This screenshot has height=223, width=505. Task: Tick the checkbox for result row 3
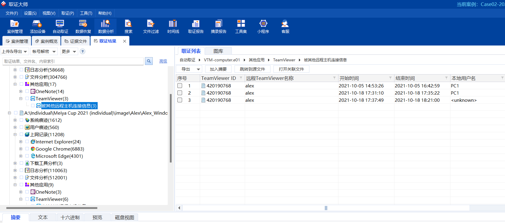tap(180, 100)
